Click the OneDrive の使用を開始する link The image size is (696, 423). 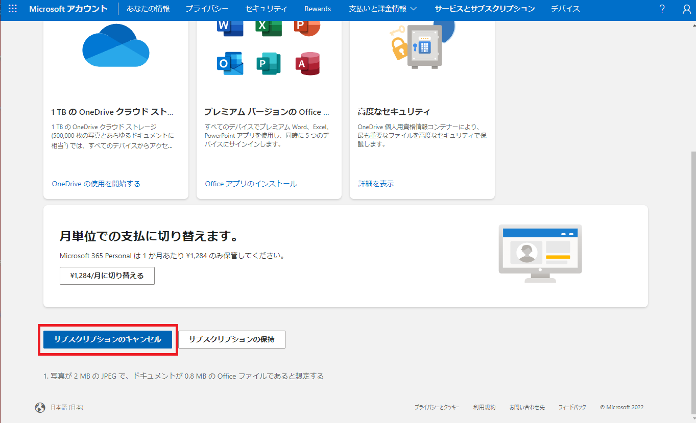pos(96,184)
